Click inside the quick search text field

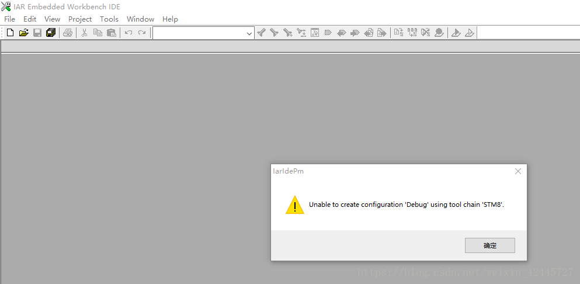click(199, 33)
